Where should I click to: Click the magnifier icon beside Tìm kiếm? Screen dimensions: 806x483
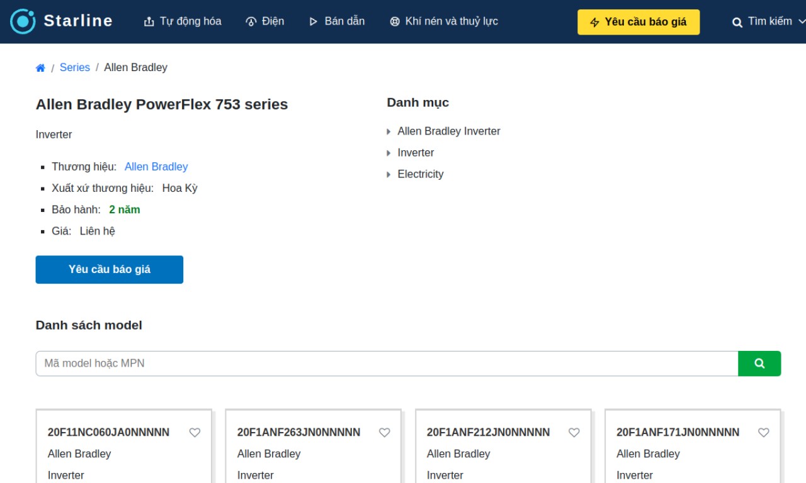pyautogui.click(x=737, y=23)
